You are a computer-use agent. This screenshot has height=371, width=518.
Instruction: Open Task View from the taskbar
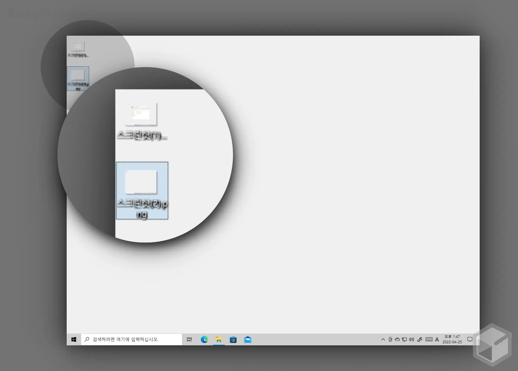(x=189, y=339)
